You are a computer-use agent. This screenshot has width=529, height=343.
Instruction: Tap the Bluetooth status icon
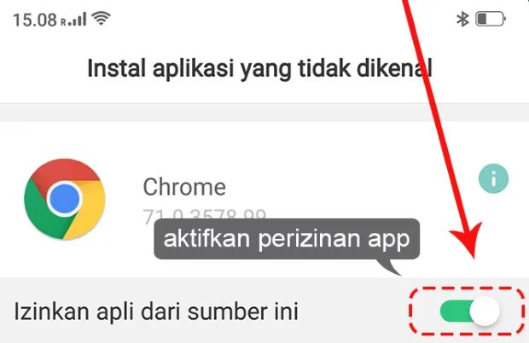(462, 19)
